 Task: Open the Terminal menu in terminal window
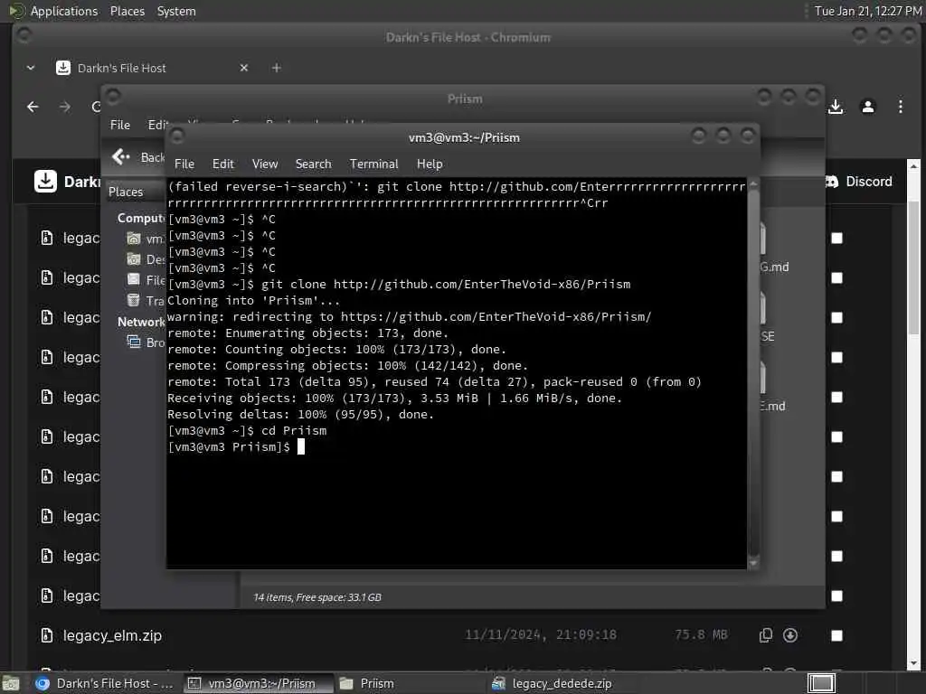373,164
